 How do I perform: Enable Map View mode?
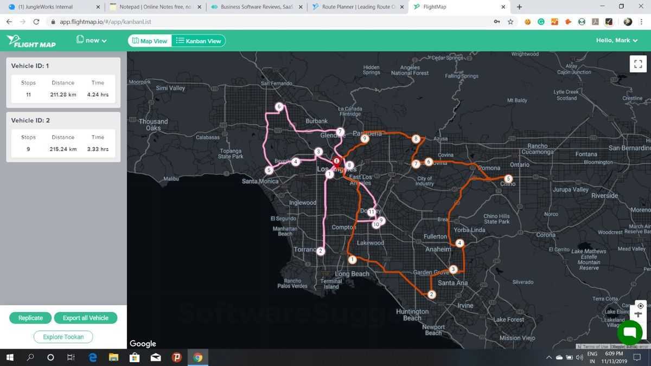point(149,41)
